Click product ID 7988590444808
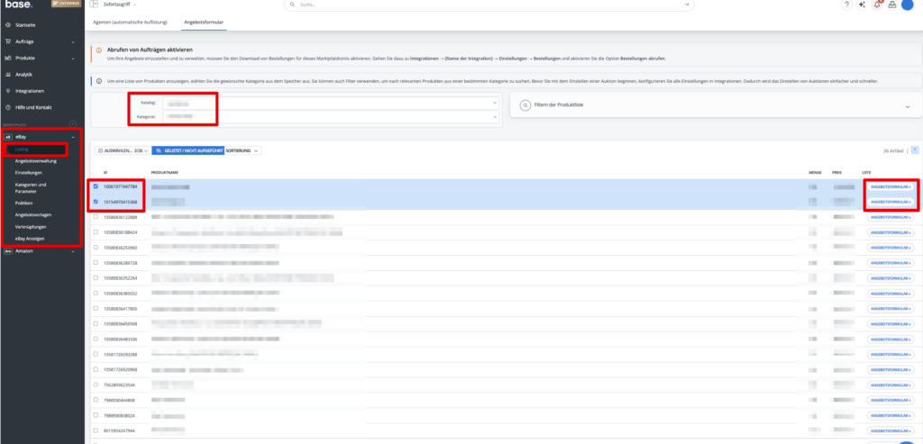 [119, 401]
